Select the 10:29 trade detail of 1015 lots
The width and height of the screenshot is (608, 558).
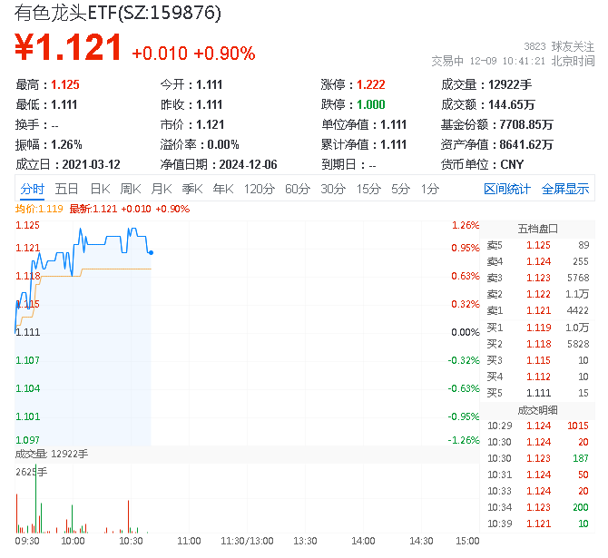(x=538, y=426)
